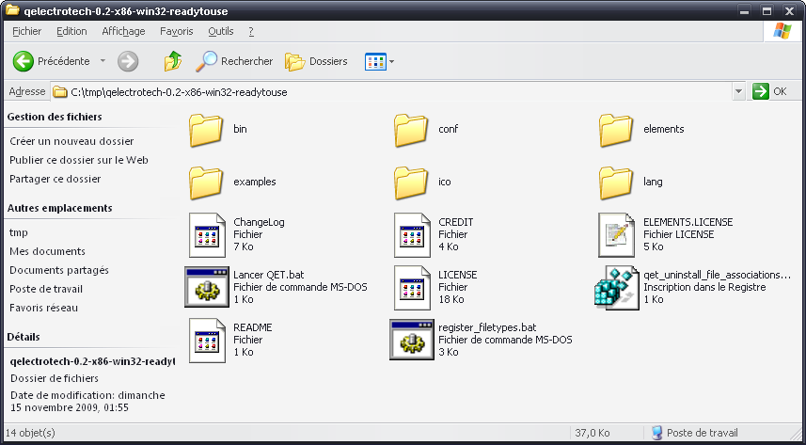The width and height of the screenshot is (806, 445).
Task: Click the 37,0 Ko status entry
Action: pos(593,433)
